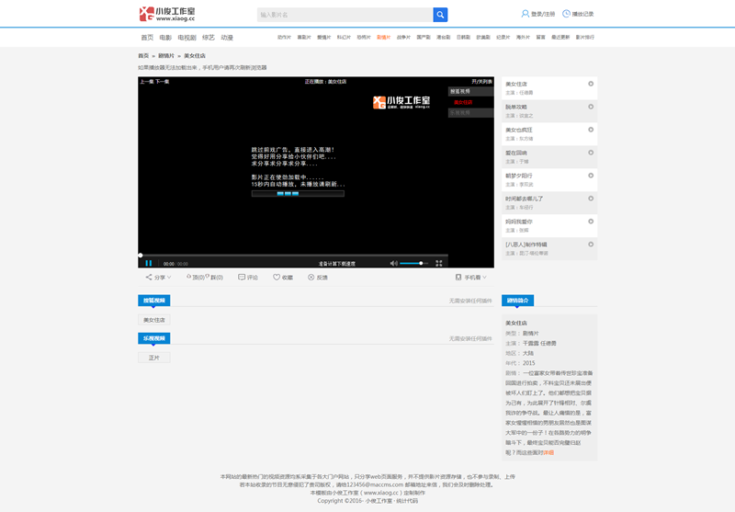Click play circle icon beside 时间都去哪儿了
Viewport: 735px width, 512px height.
pos(591,199)
